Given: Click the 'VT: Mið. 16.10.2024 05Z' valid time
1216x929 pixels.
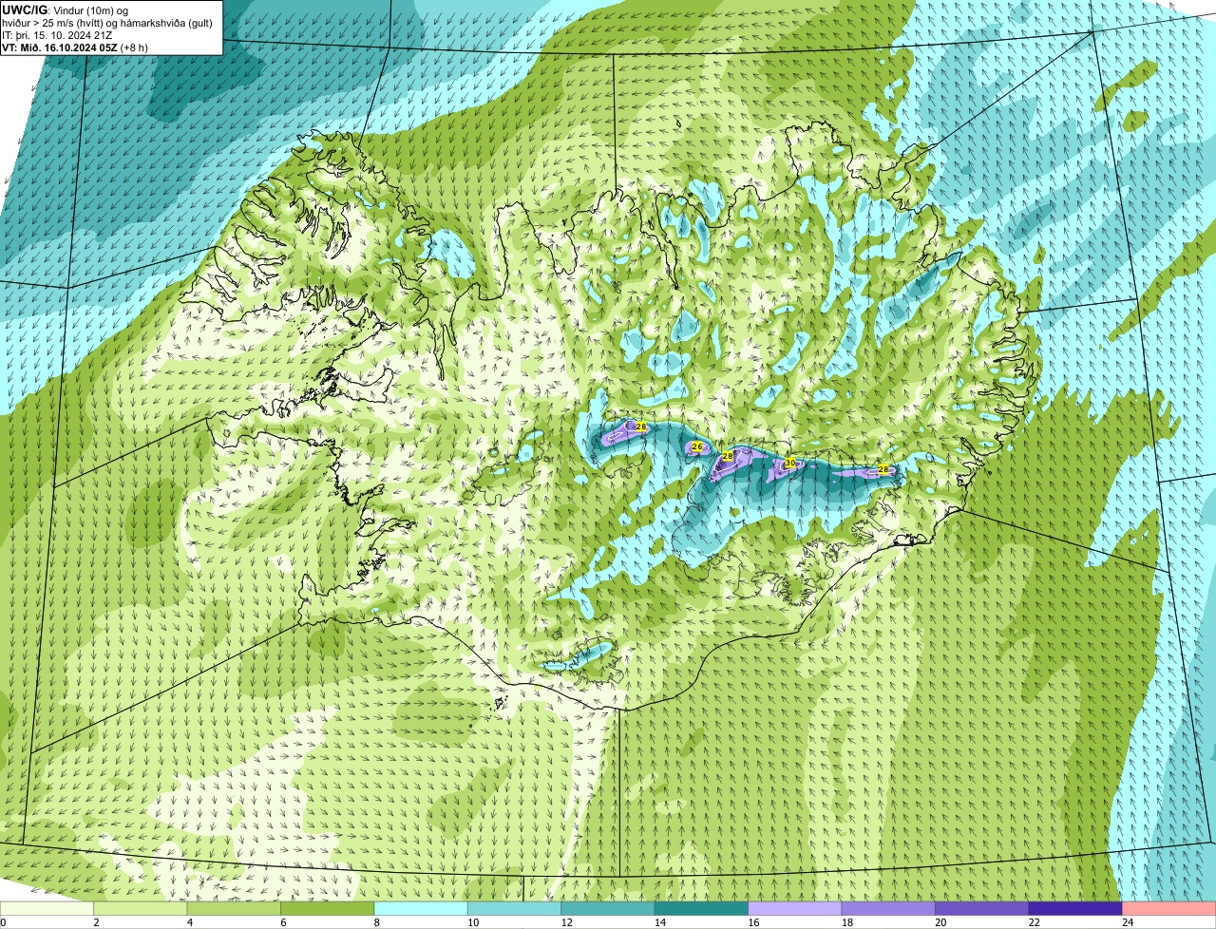Looking at the screenshot, I should click(x=60, y=47).
